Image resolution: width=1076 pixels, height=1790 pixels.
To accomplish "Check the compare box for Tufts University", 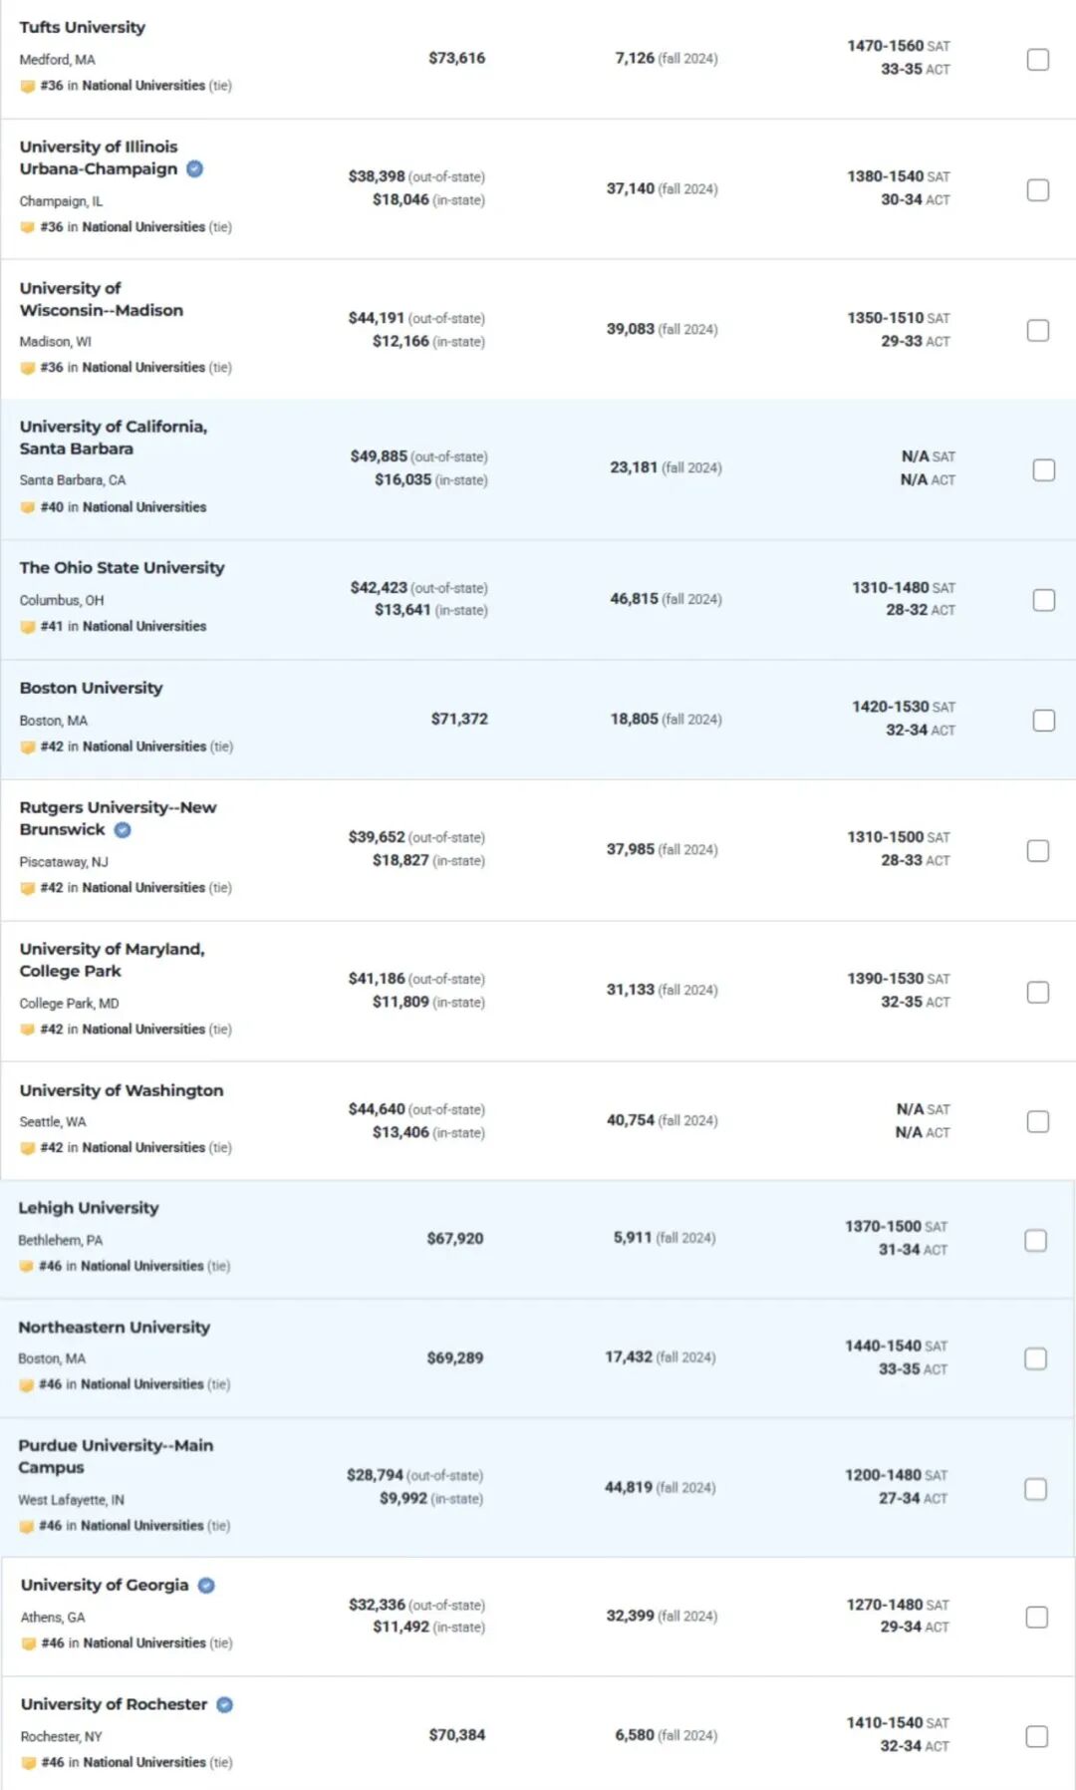I will pyautogui.click(x=1038, y=60).
